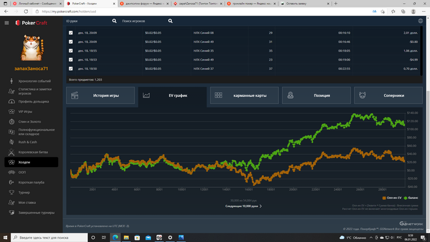Image resolution: width=430 pixels, height=242 pixels.
Task: Open the language globe icon
Action: (x=420, y=21)
